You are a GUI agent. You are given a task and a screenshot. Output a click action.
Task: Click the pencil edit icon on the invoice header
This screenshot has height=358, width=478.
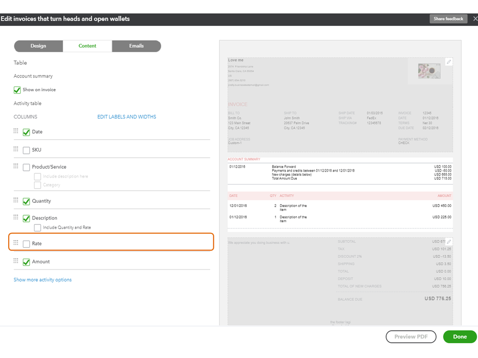[449, 62]
